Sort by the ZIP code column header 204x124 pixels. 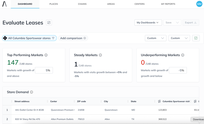82,101
